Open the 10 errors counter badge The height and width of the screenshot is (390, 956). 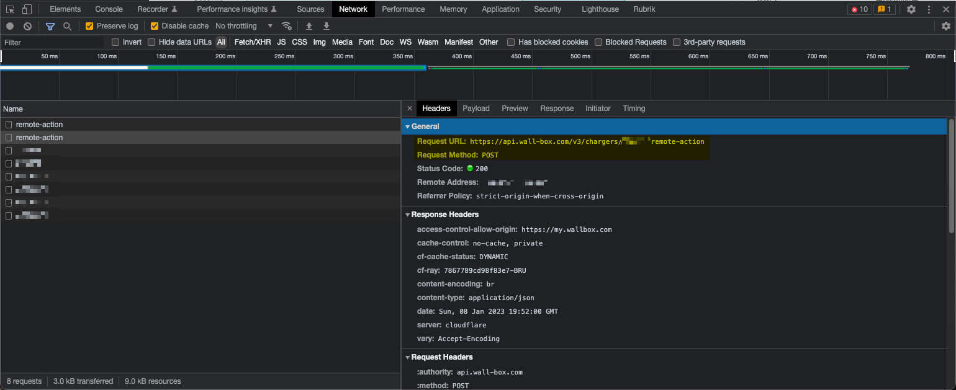(860, 9)
